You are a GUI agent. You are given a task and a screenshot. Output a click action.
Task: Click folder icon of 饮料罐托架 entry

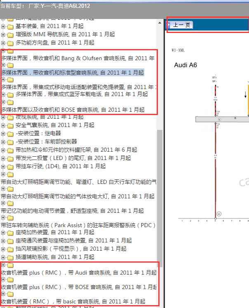tap(10, 150)
